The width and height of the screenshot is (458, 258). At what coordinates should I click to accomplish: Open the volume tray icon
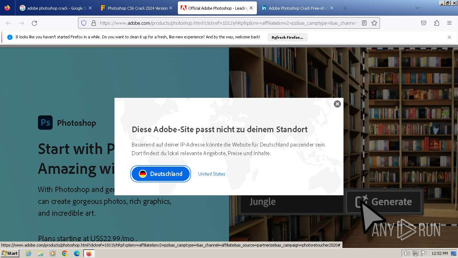click(406, 253)
